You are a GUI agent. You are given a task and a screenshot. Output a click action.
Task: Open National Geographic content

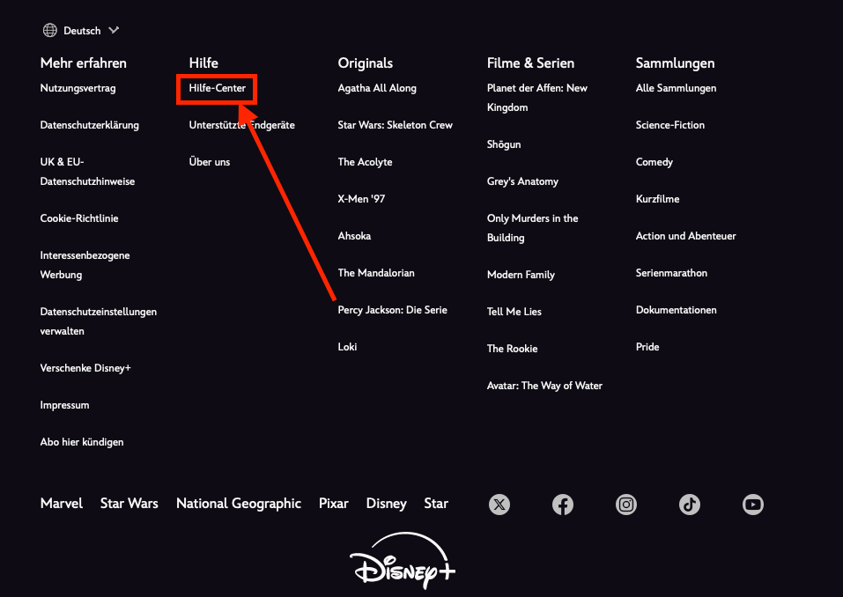coord(238,503)
